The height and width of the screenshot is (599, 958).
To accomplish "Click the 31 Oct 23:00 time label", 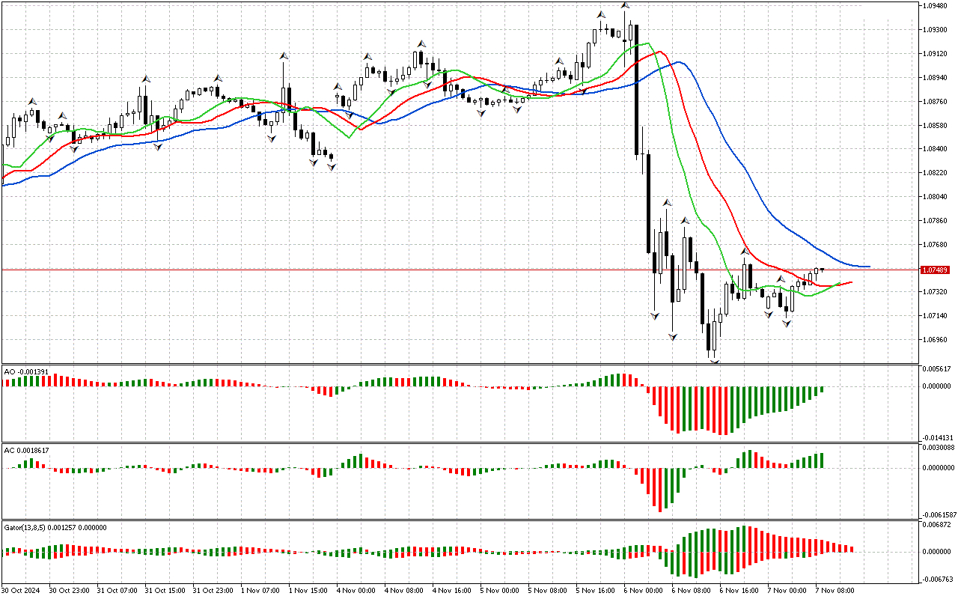I will [212, 591].
